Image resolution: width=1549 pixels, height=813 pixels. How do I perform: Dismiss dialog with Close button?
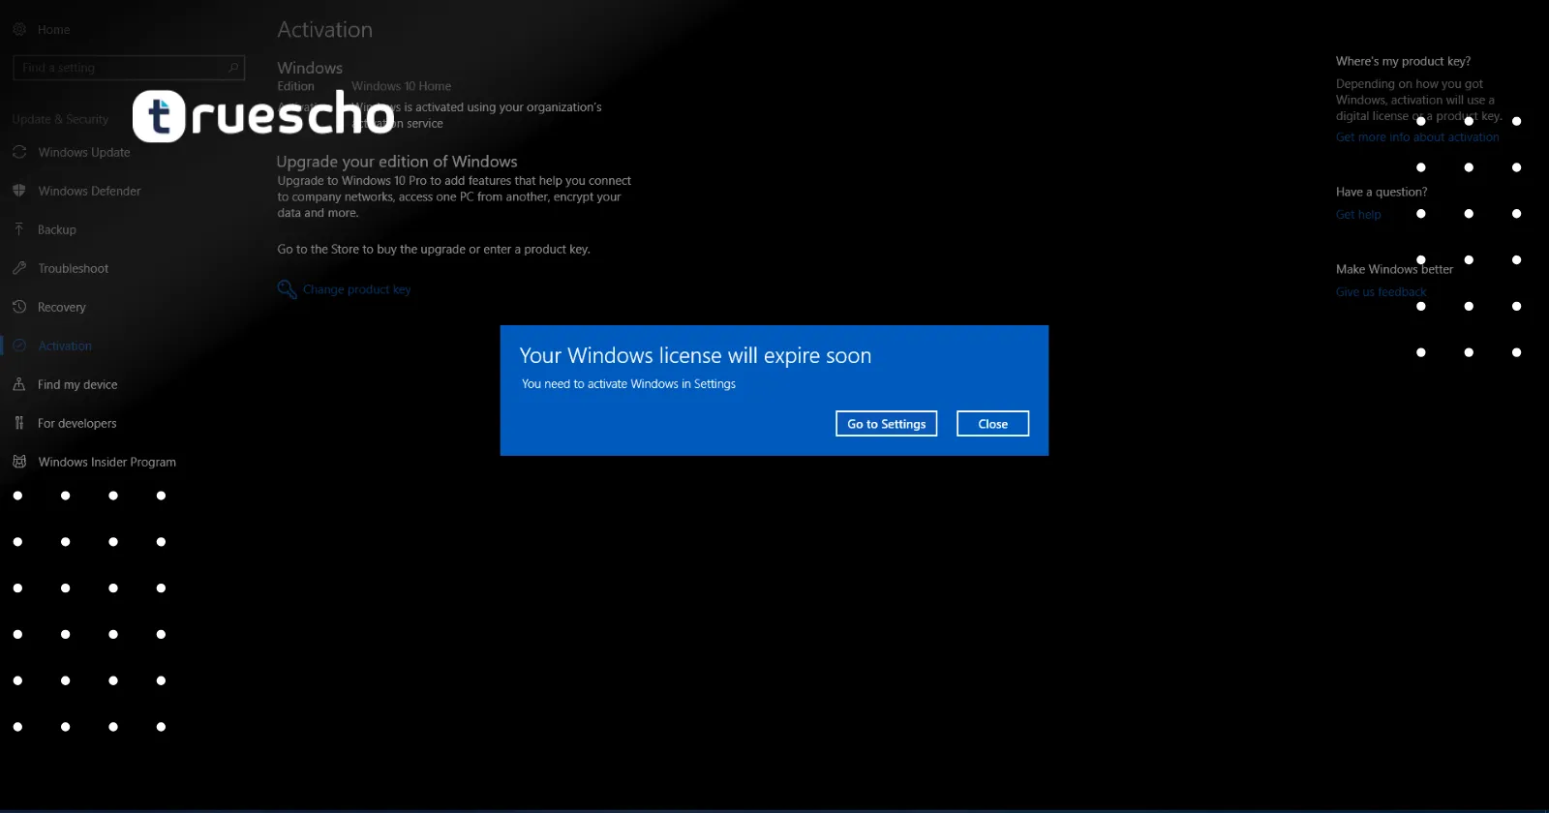pyautogui.click(x=992, y=424)
